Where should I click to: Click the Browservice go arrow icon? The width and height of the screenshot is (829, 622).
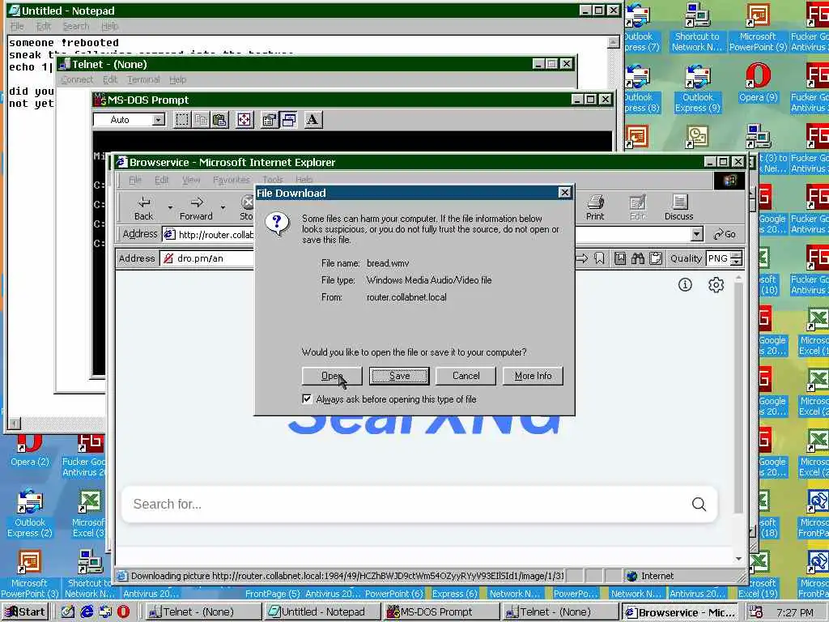click(581, 258)
